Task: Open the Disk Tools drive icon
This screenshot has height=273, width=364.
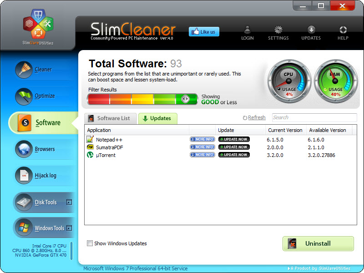Action: (x=24, y=202)
